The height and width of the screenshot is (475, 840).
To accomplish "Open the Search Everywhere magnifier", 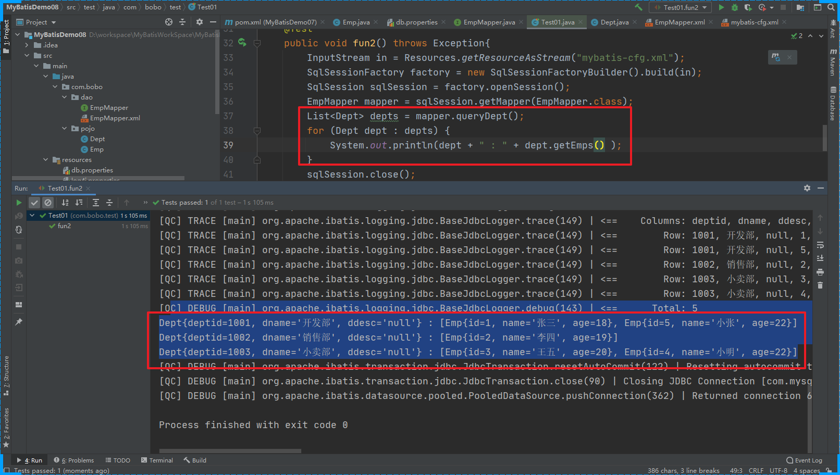I will tap(831, 7).
